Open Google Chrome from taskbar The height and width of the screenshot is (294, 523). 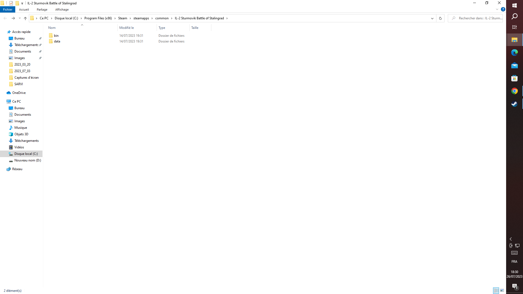point(515,91)
